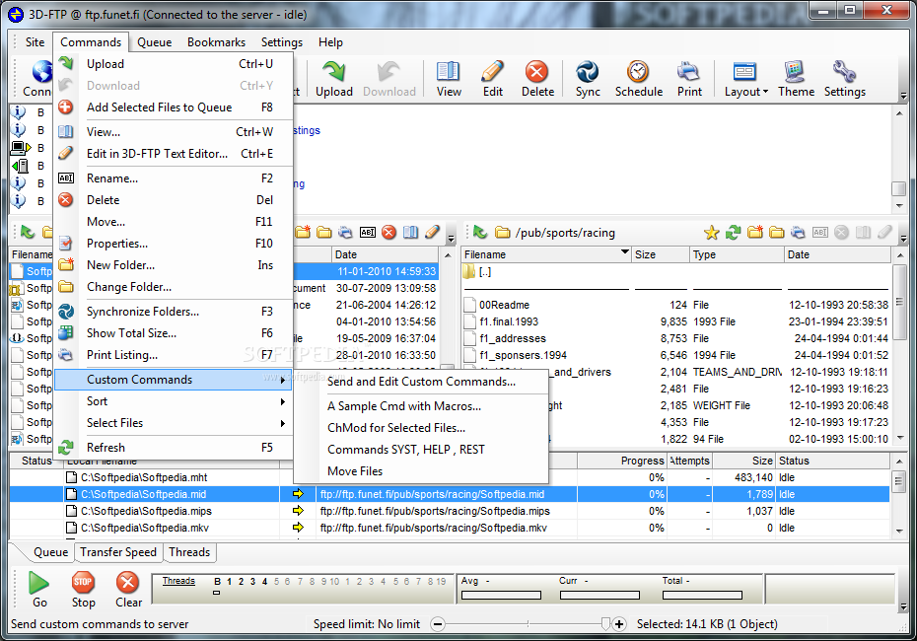Click the Go play button in queue
This screenshot has width=917, height=641.
pos(39,590)
